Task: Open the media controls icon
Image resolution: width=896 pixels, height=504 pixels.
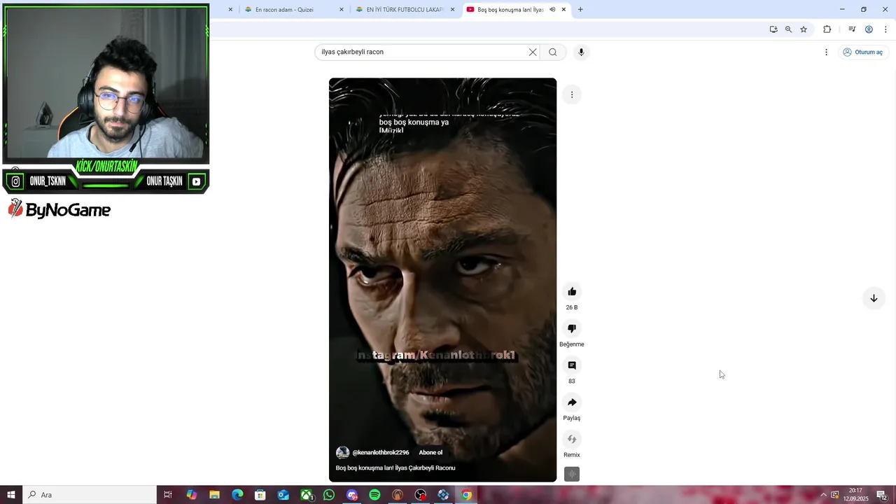Action: coord(852,29)
